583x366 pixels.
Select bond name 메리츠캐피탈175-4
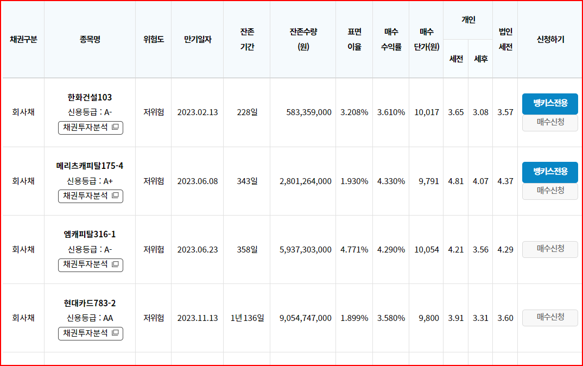coord(90,166)
